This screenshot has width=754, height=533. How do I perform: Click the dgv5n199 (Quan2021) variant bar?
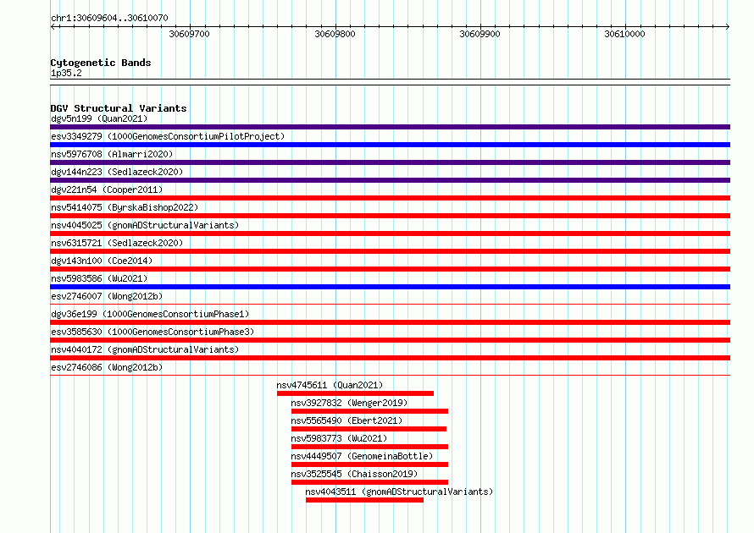coord(390,127)
